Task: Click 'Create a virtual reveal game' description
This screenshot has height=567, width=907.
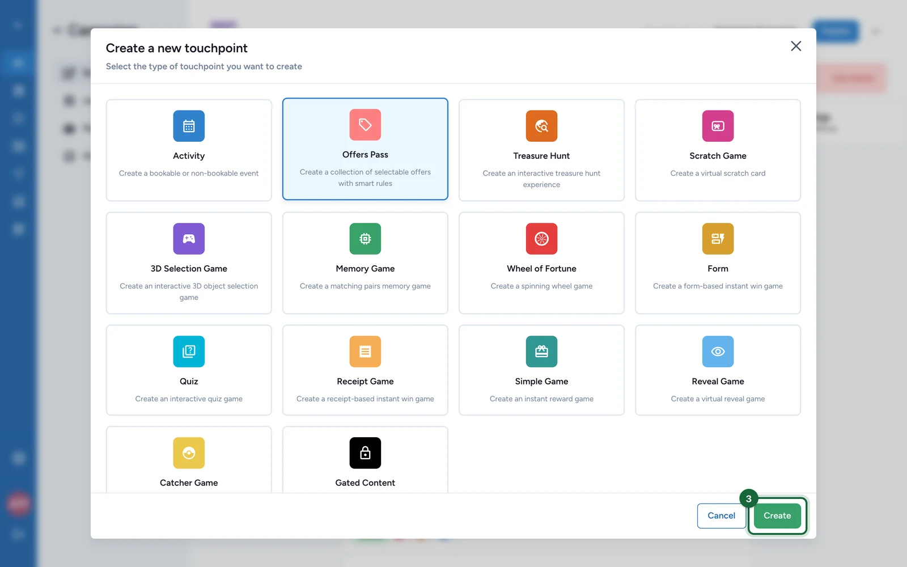Action: pyautogui.click(x=718, y=399)
